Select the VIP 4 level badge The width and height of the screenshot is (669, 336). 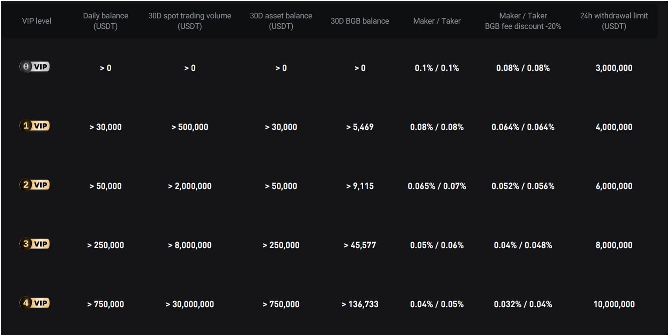pos(35,303)
